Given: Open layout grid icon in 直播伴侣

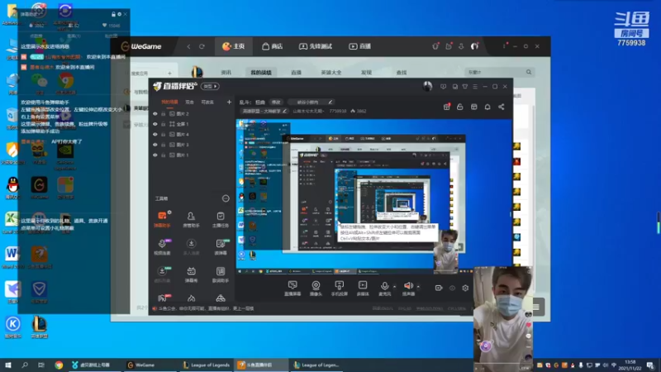Looking at the screenshot, I should pos(473,107).
